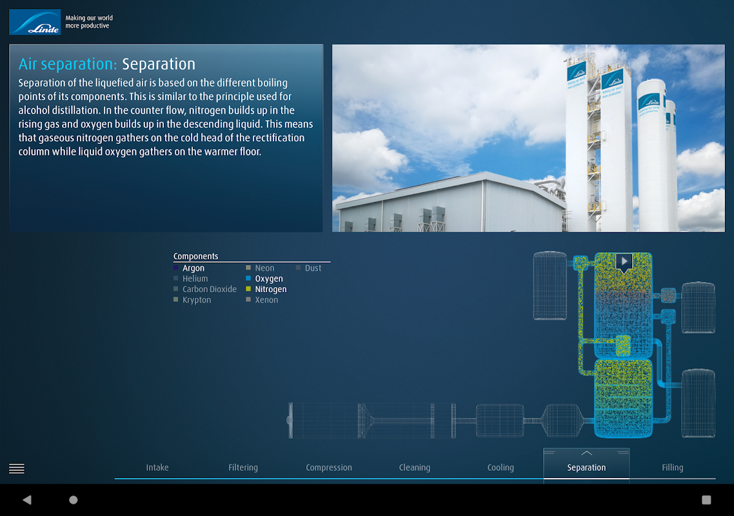Click the Oxygen blue swatch
734x516 pixels.
coord(248,278)
